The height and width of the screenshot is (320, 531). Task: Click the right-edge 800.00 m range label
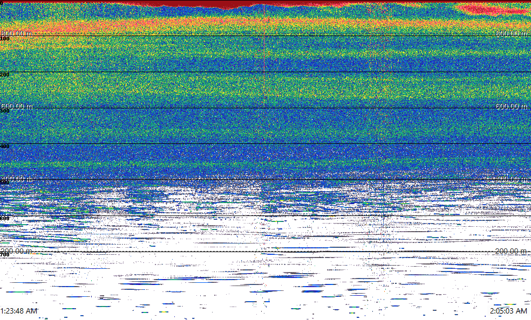point(512,33)
